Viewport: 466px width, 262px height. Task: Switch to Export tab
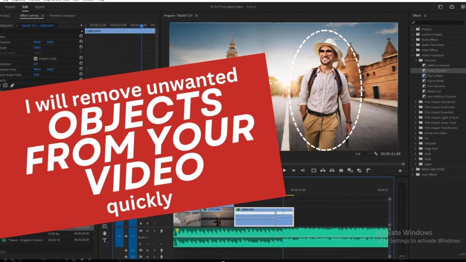pyautogui.click(x=40, y=7)
